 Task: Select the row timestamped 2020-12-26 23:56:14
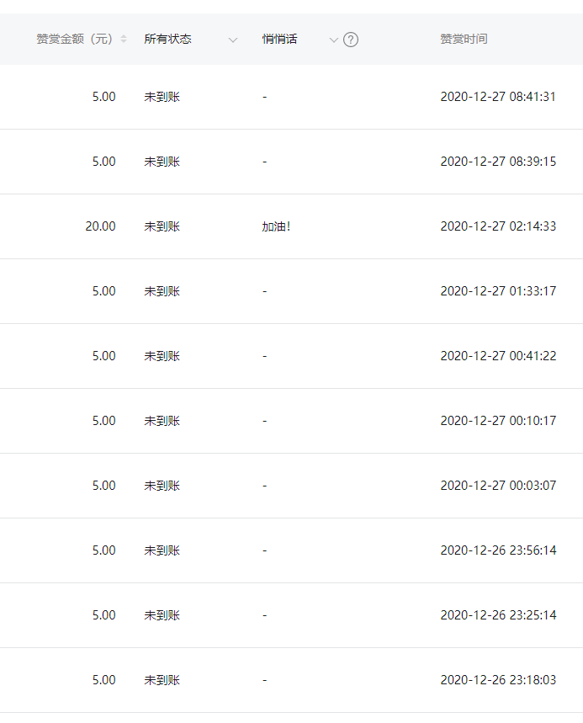tap(291, 550)
